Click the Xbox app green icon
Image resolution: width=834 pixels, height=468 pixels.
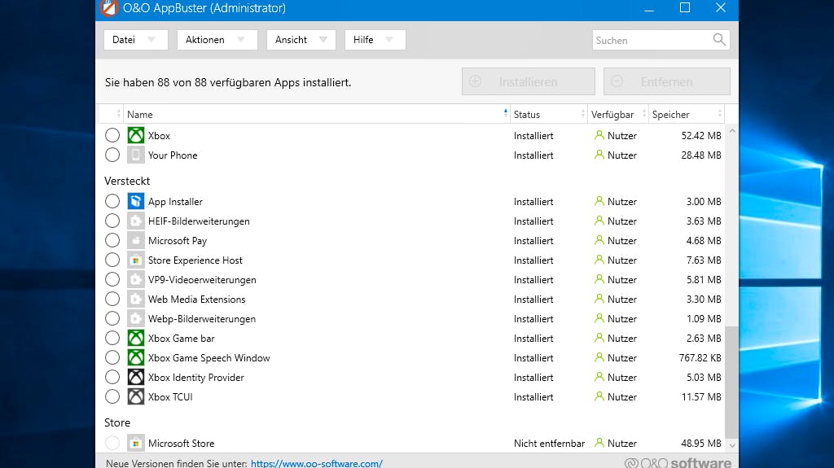[136, 135]
